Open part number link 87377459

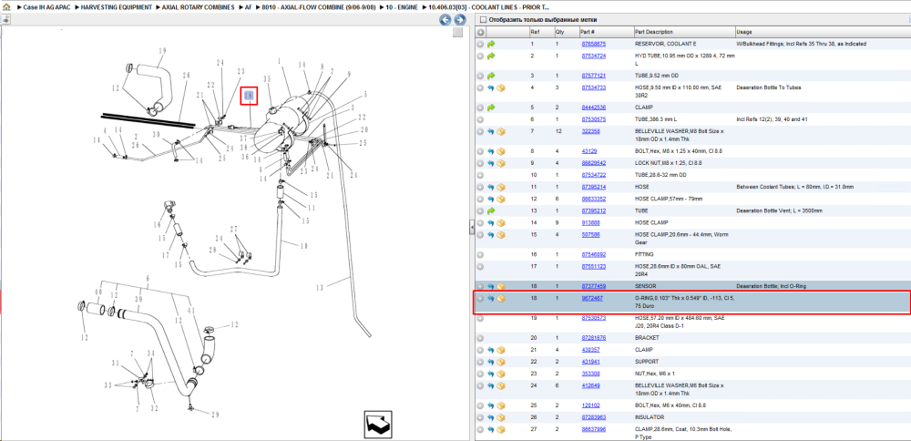pyautogui.click(x=594, y=286)
